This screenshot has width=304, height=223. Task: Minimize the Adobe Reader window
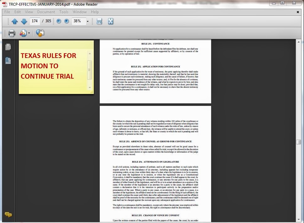274,3
